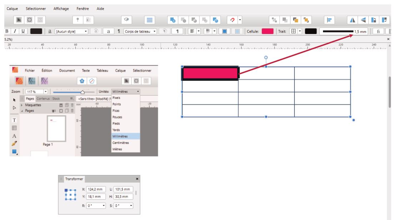Open the text color swatch beside Underline
The height and width of the screenshot is (220, 398).
pos(36,31)
